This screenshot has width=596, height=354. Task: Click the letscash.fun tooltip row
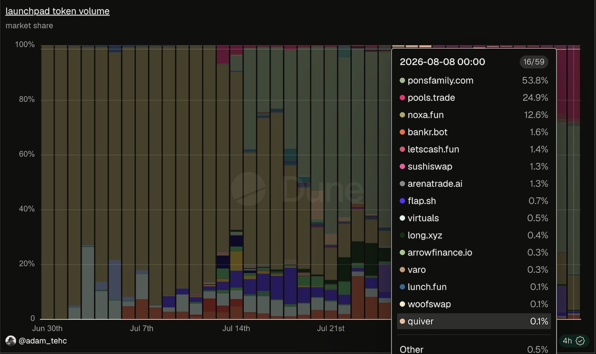point(474,149)
